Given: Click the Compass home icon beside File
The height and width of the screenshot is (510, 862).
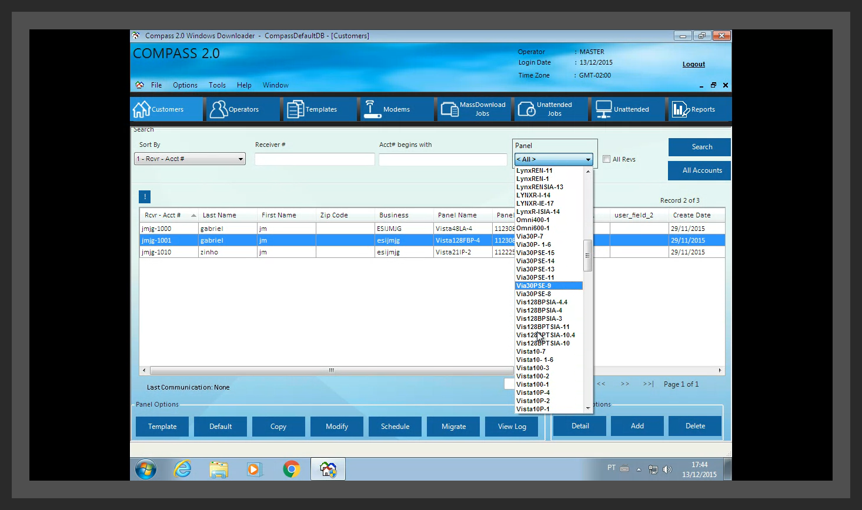Looking at the screenshot, I should click(139, 85).
